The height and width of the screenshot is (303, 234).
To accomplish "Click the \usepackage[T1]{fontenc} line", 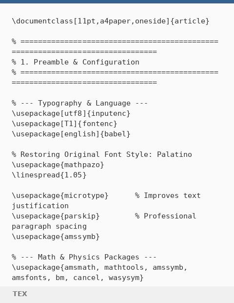I will tap(64, 124).
